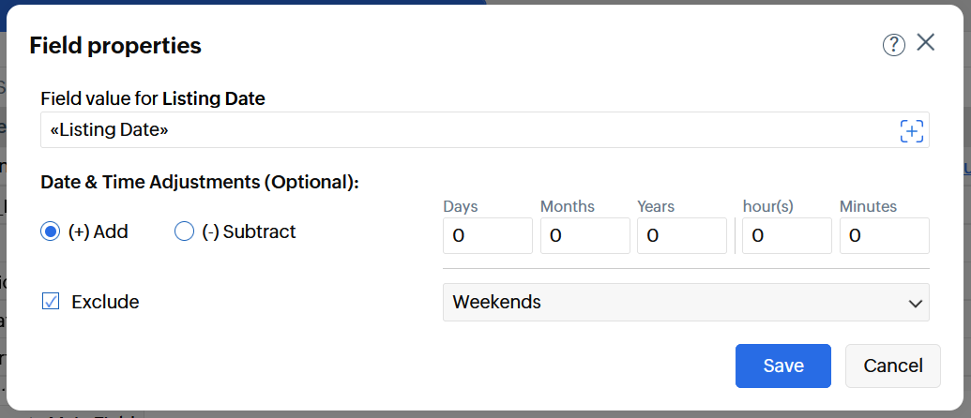Click the insert merge field icon

point(911,131)
